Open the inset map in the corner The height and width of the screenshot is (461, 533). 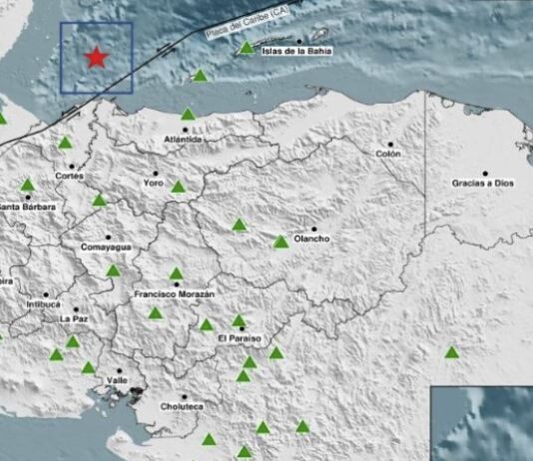click(482, 423)
